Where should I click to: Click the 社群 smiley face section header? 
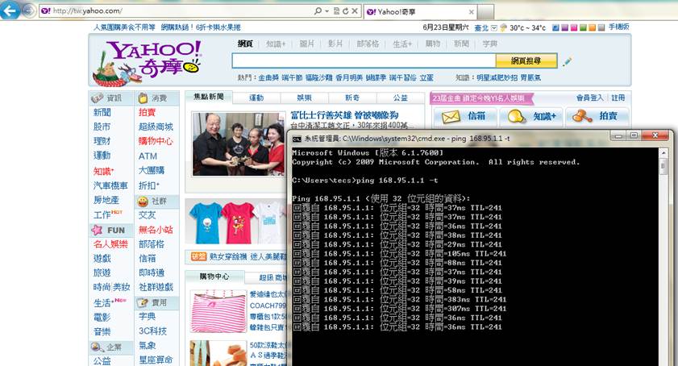(x=156, y=202)
